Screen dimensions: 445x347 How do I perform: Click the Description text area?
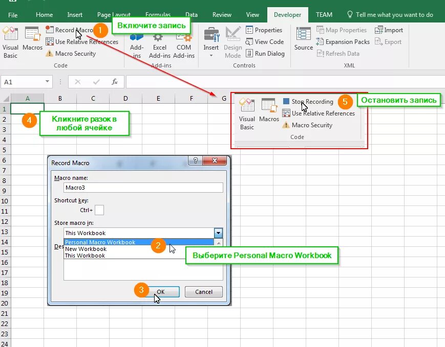click(x=143, y=269)
